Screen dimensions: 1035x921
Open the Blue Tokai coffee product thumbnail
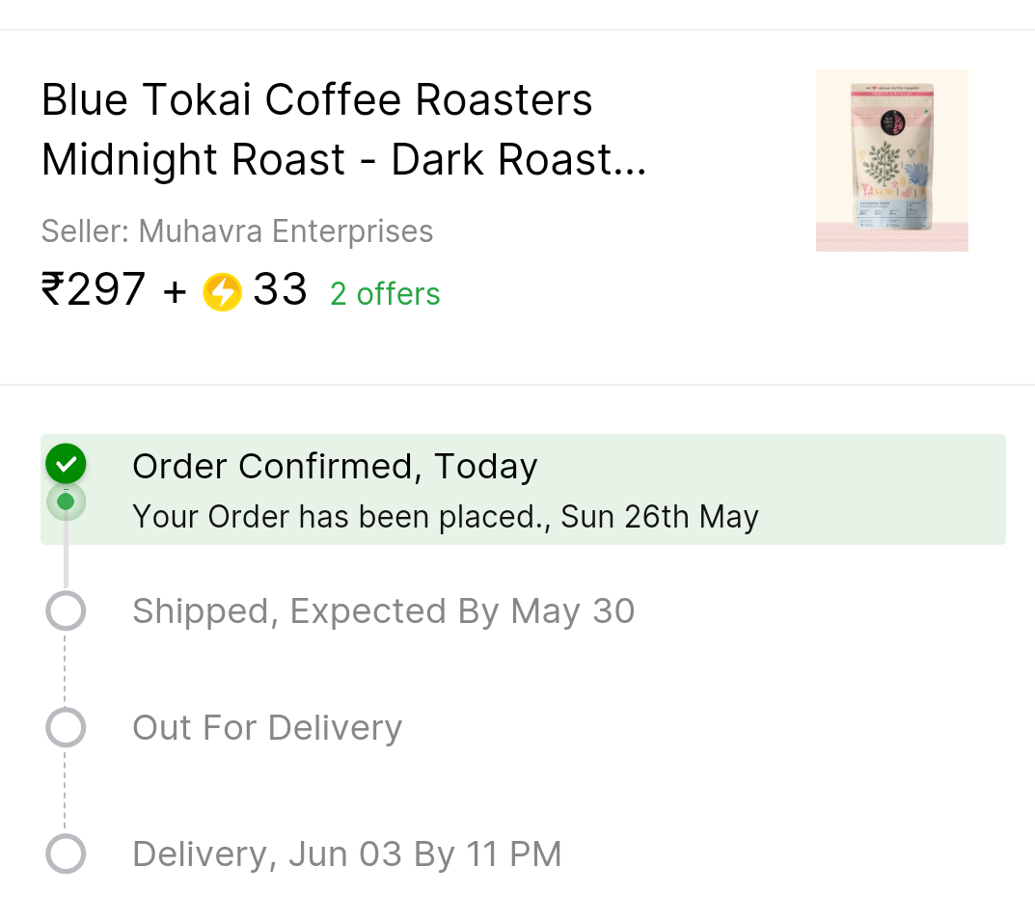click(892, 160)
